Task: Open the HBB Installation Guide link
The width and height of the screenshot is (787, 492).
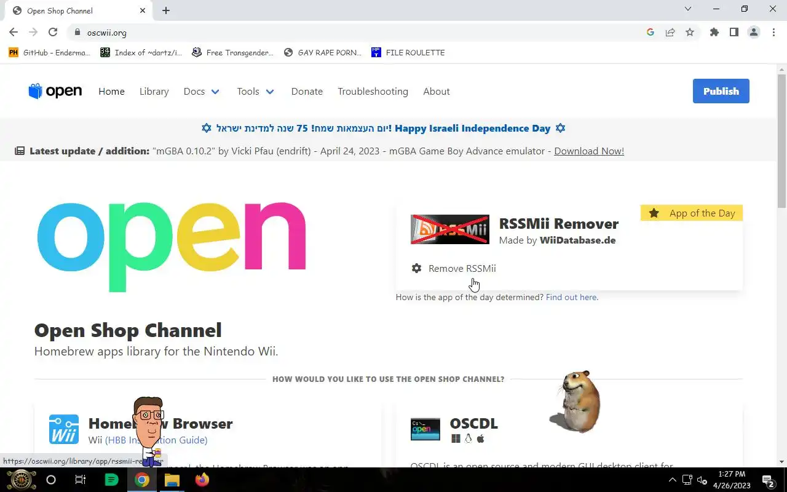Action: pos(156,440)
